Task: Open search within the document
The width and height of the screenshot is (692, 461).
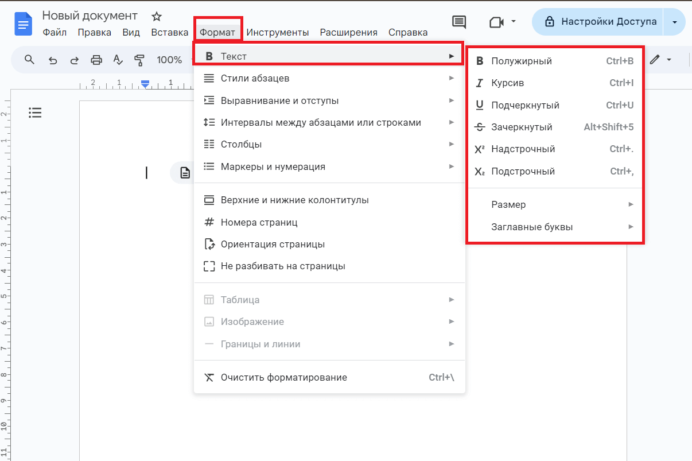Action: pos(29,59)
